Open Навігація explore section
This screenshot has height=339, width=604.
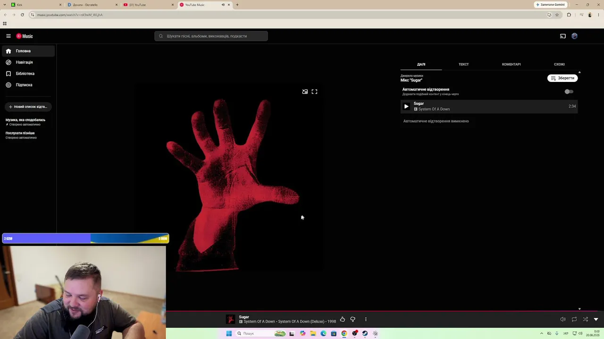click(28, 62)
